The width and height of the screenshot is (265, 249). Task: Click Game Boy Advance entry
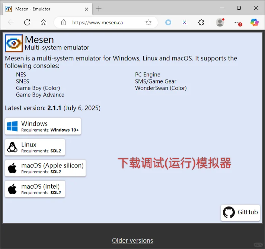point(40,95)
